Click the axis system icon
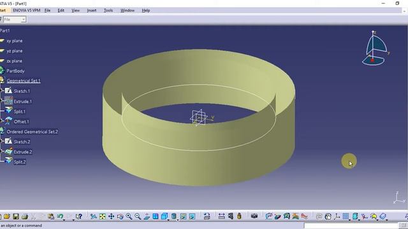The height and width of the screenshot is (229, 408). point(337,216)
